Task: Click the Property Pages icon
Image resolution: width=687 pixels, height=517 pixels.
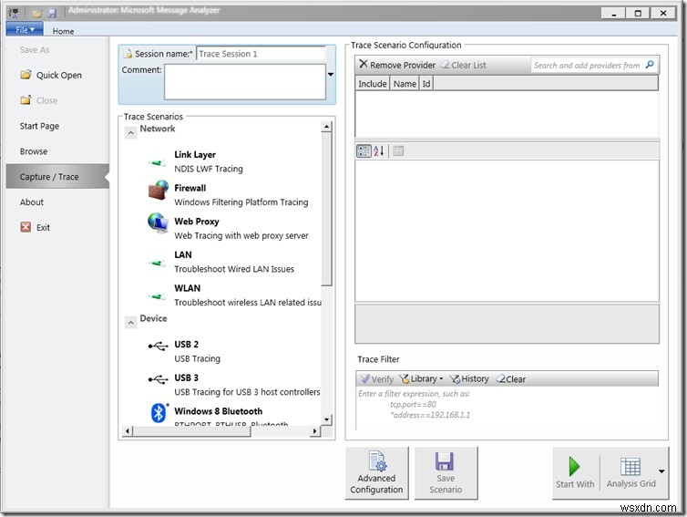Action: pyautogui.click(x=398, y=151)
